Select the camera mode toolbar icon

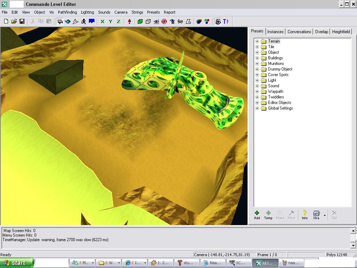(60, 21)
